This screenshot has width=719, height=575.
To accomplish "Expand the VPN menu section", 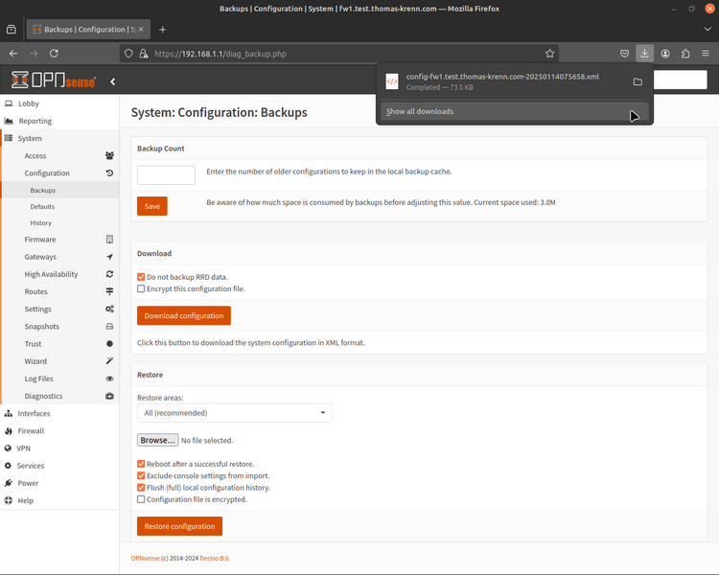I will [59, 448].
